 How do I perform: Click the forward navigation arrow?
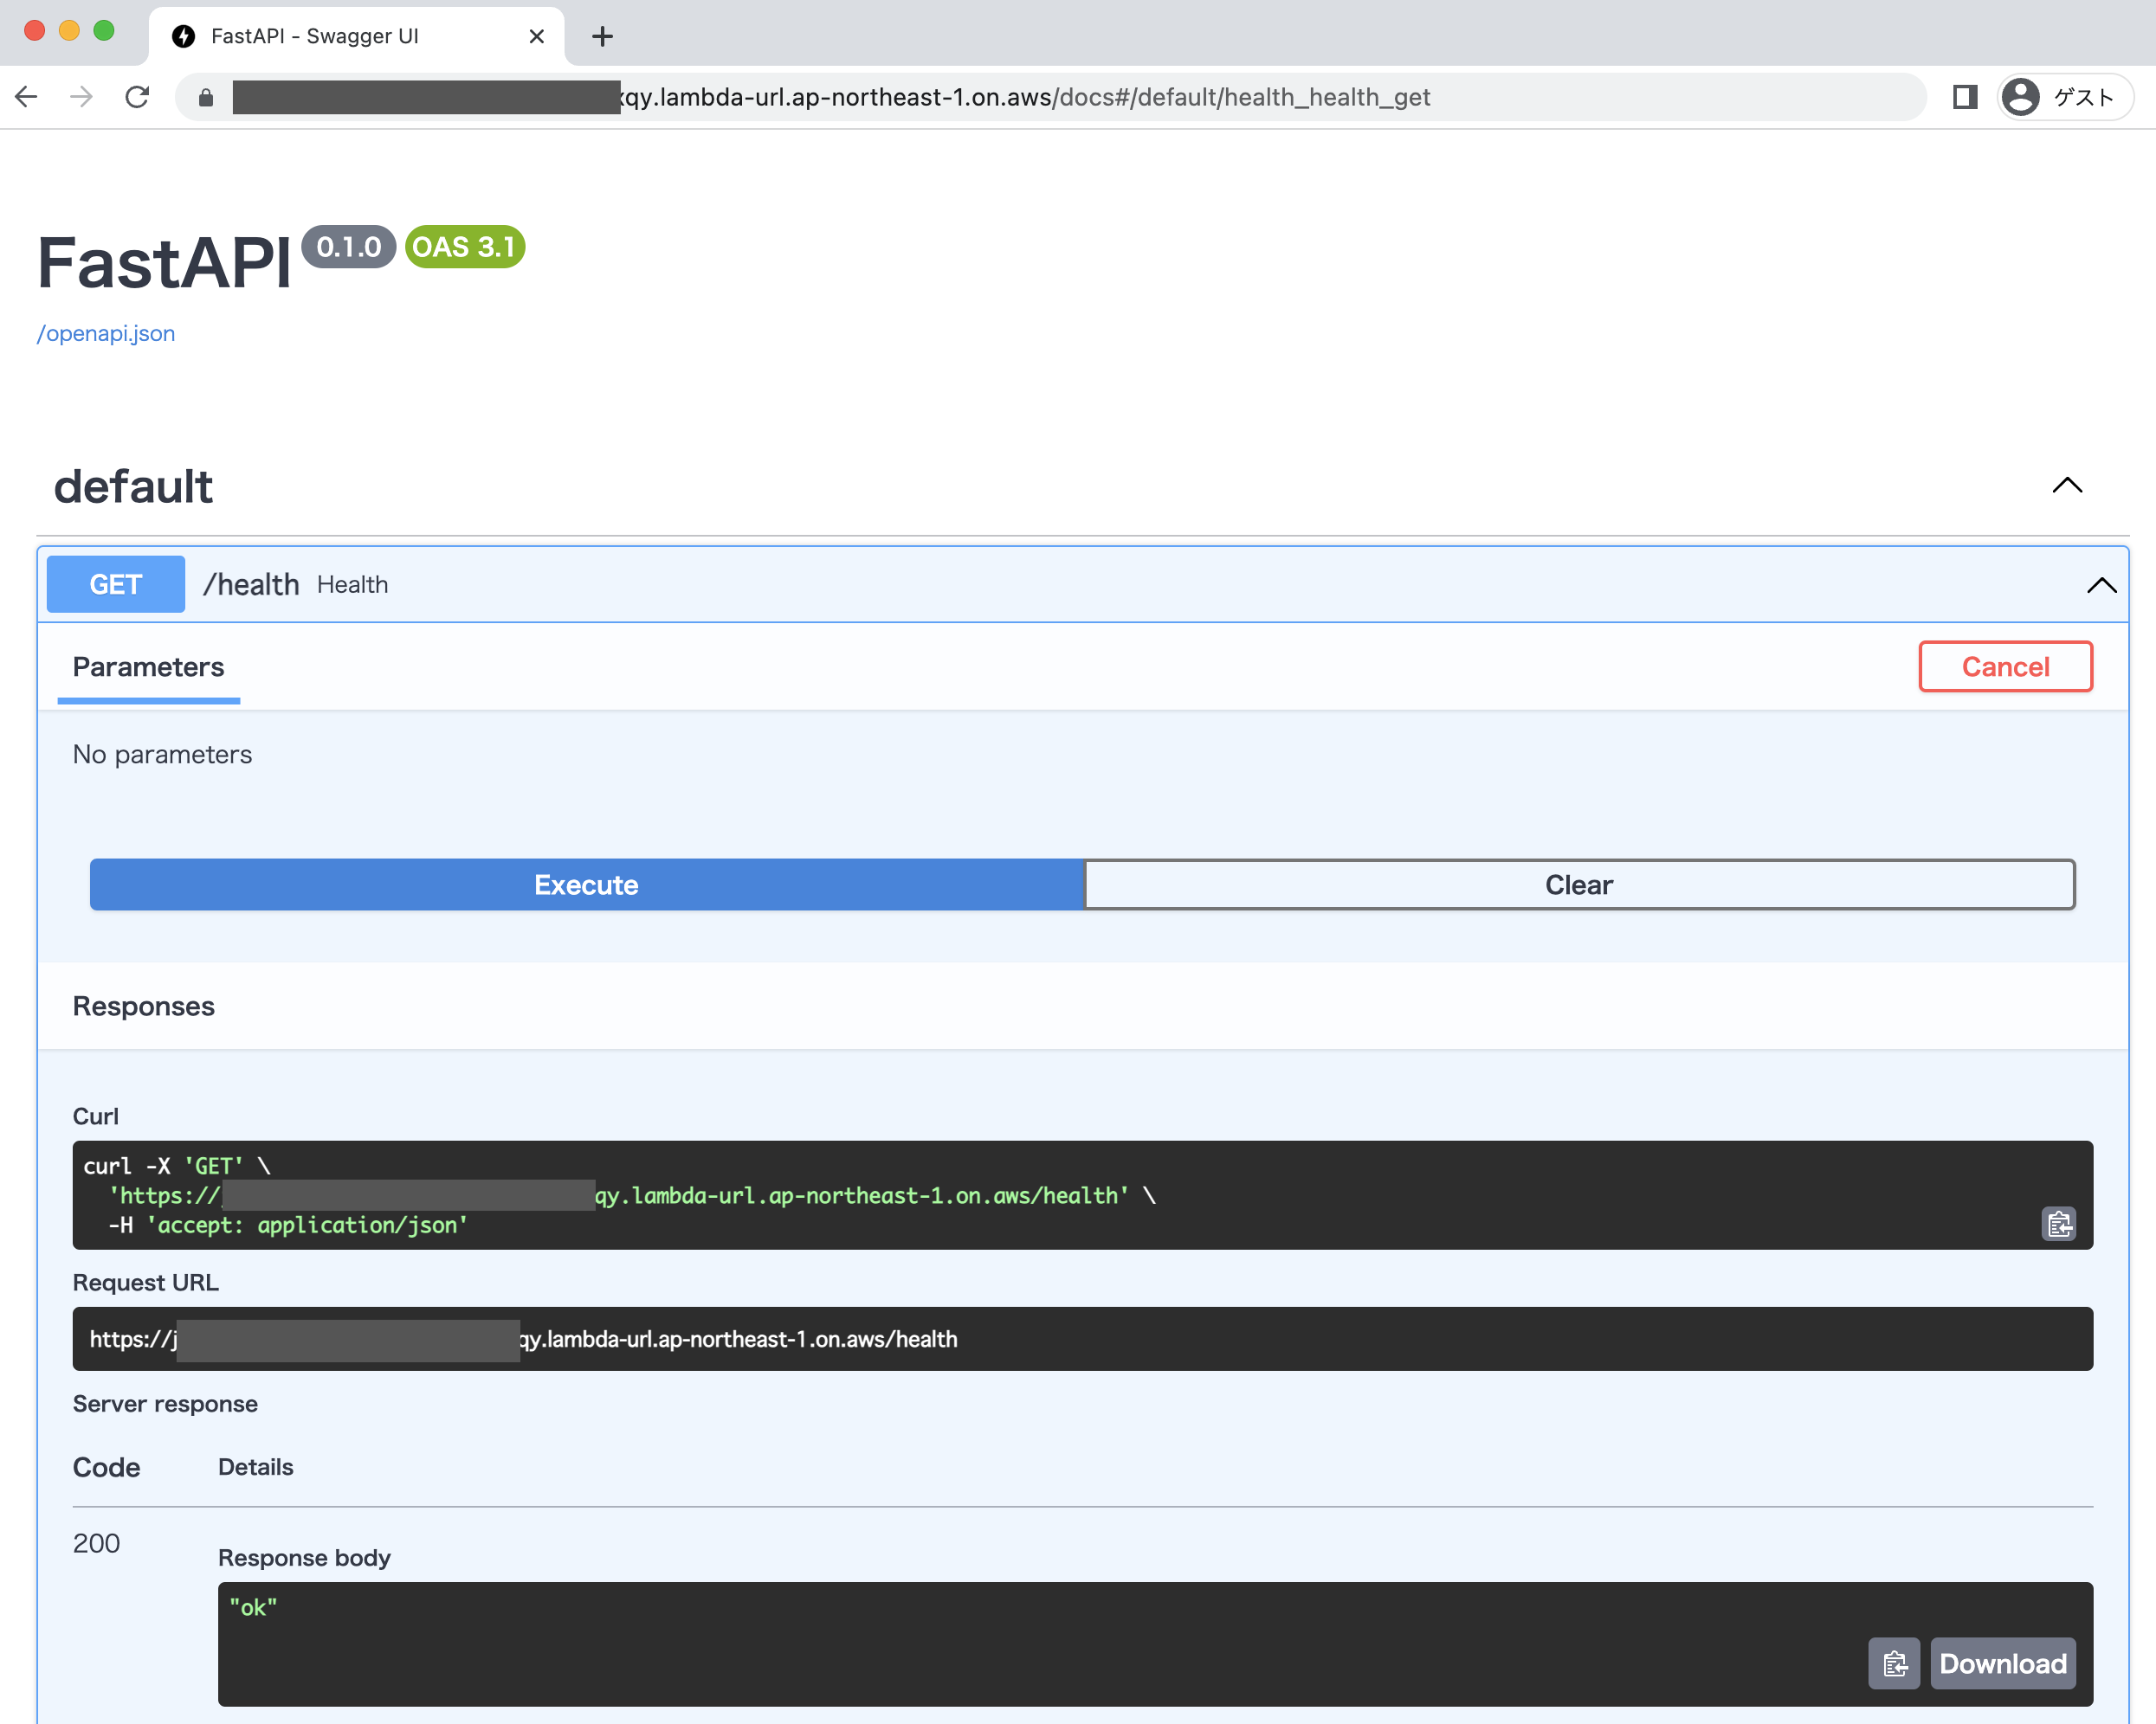click(80, 96)
